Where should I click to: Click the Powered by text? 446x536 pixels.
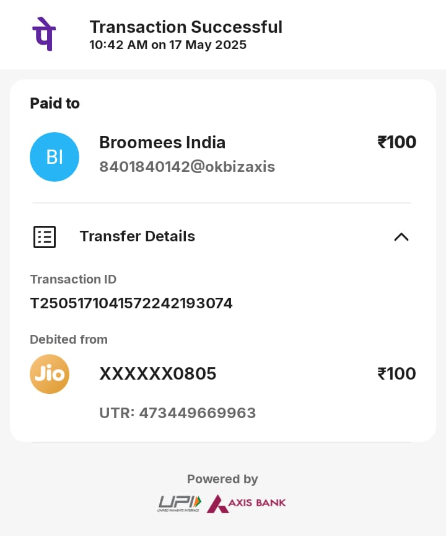point(222,480)
